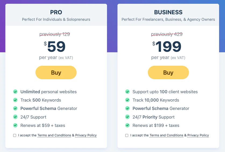Click the BUSINESS plan heading

click(x=168, y=12)
